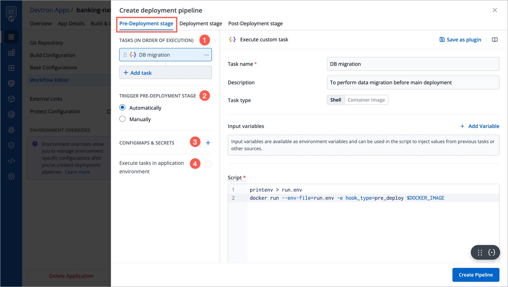The height and width of the screenshot is (287, 508).
Task: Click plus icon next to ConfigMaps & Secrets
Action: pyautogui.click(x=208, y=143)
